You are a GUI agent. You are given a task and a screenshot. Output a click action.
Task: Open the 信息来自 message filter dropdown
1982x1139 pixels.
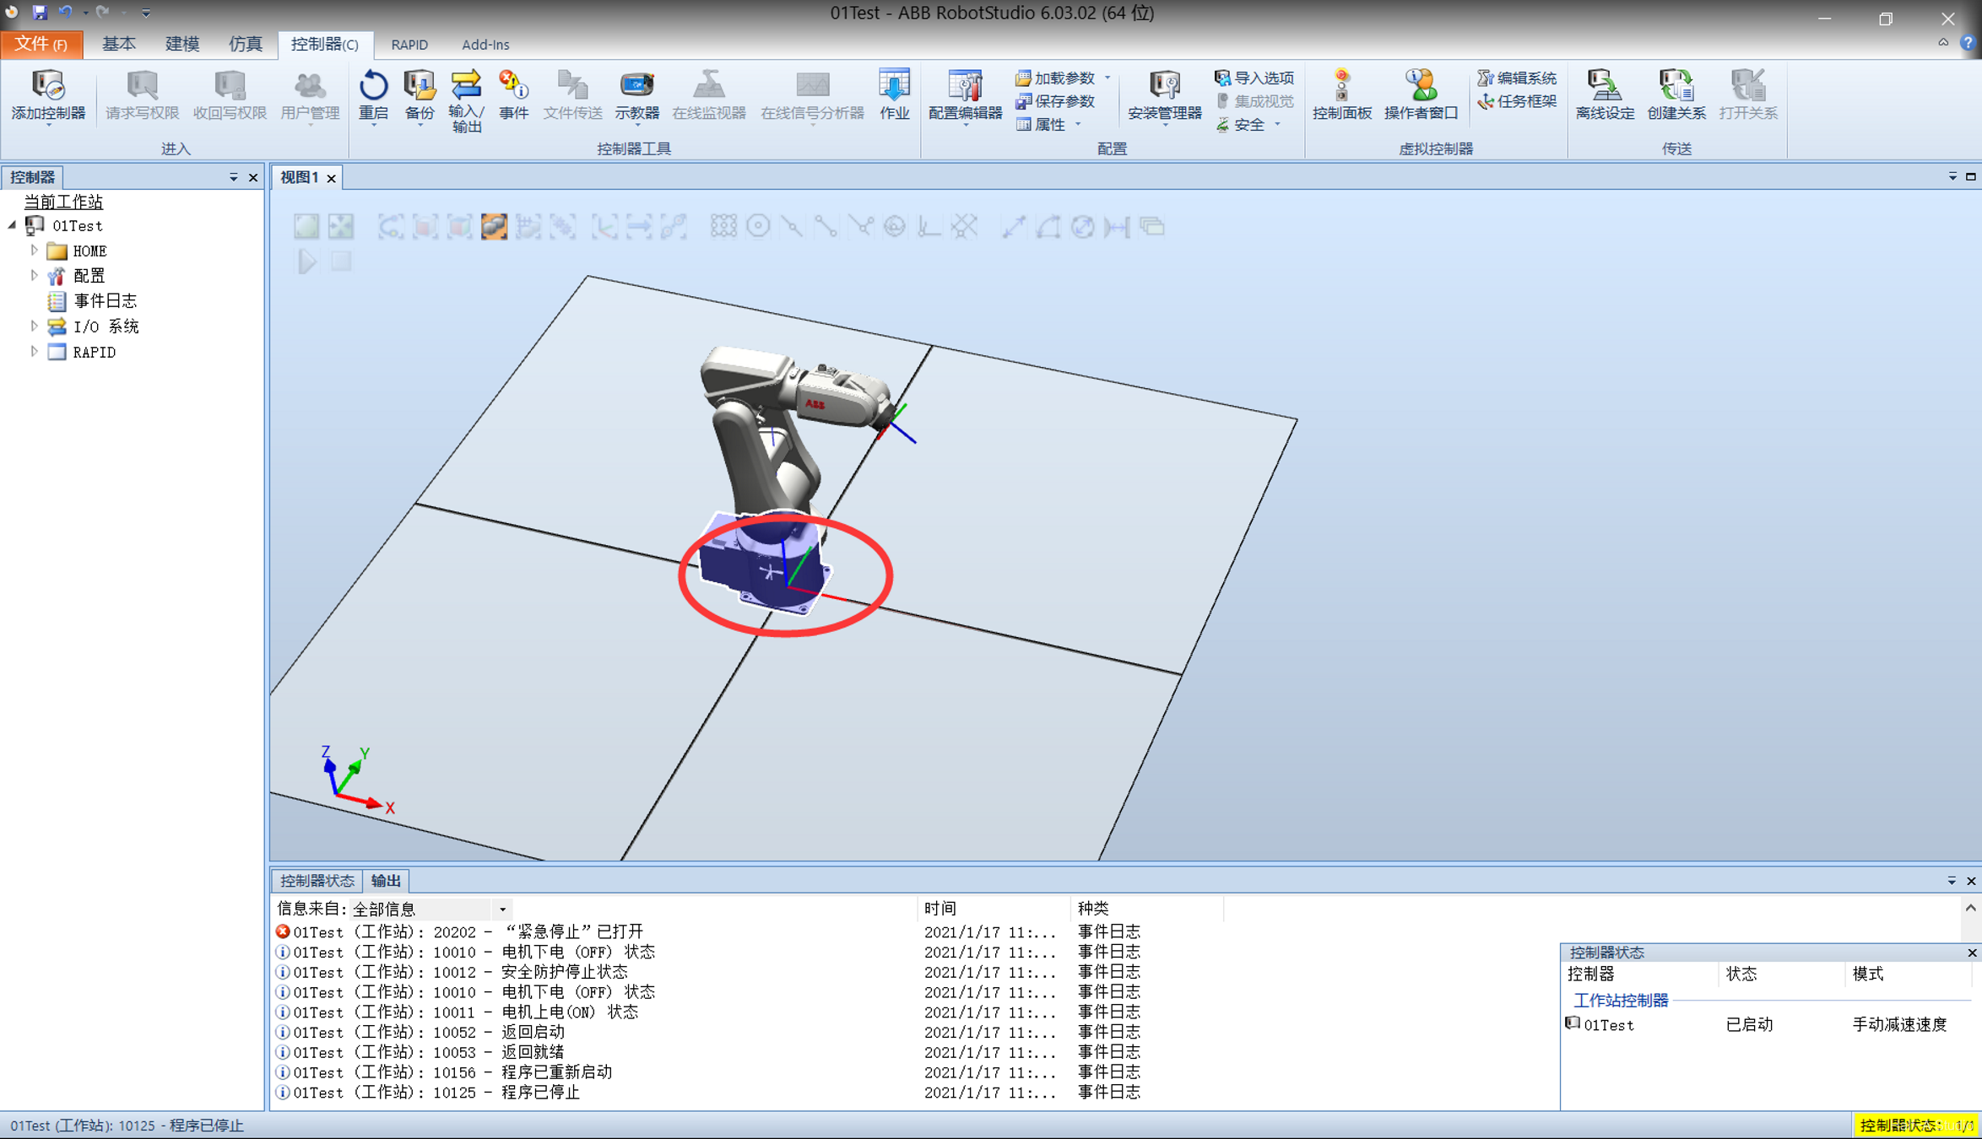pos(502,909)
